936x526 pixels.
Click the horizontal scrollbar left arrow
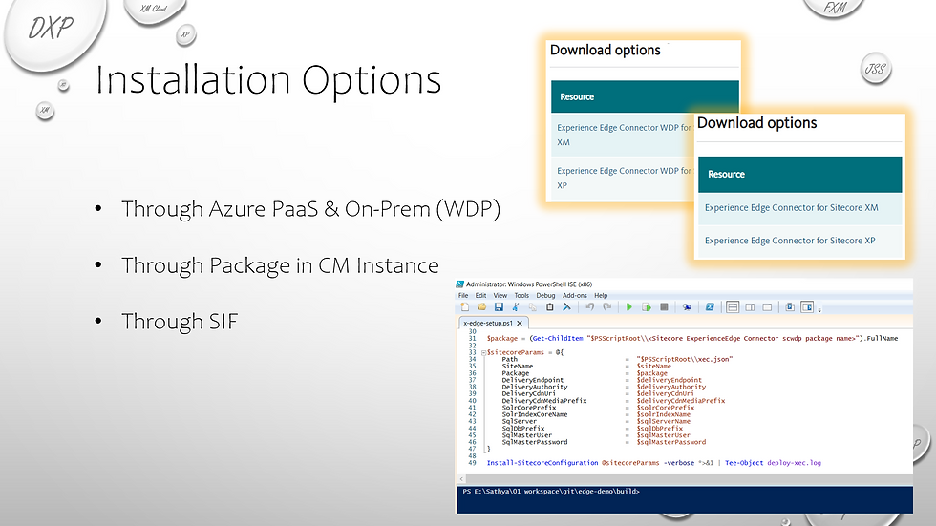point(461,479)
